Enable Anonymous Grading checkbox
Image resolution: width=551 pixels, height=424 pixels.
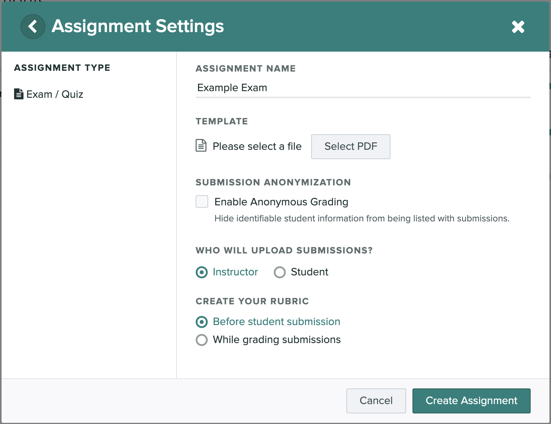pos(202,201)
